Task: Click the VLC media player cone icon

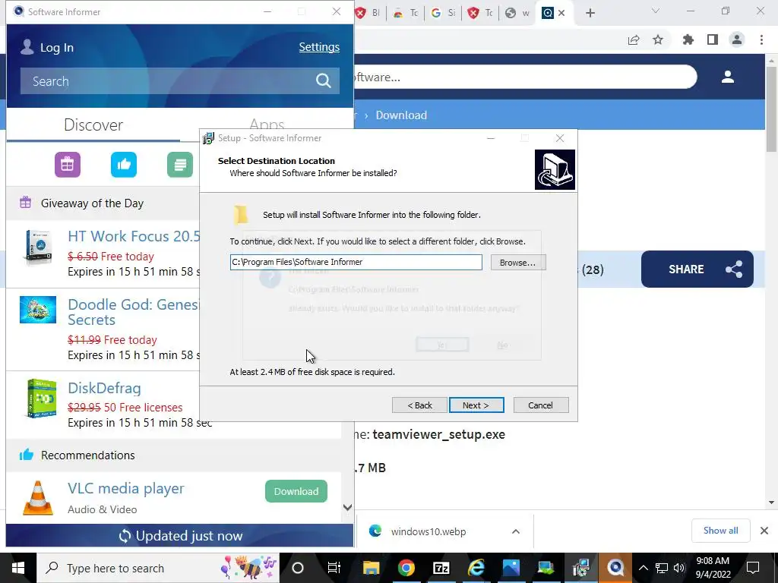Action: [x=38, y=498]
